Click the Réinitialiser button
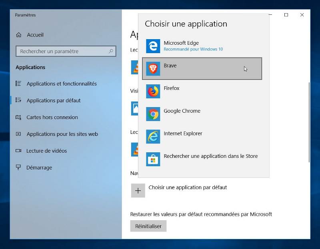The image size is (320, 249). tap(148, 226)
